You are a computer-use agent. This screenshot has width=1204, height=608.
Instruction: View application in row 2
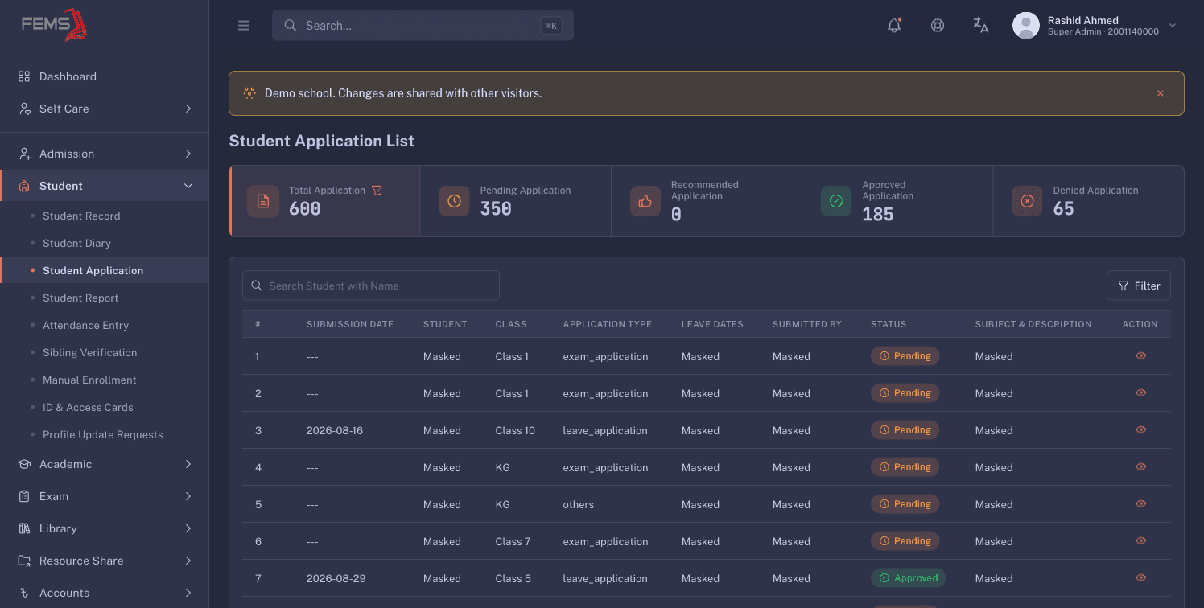(1140, 392)
